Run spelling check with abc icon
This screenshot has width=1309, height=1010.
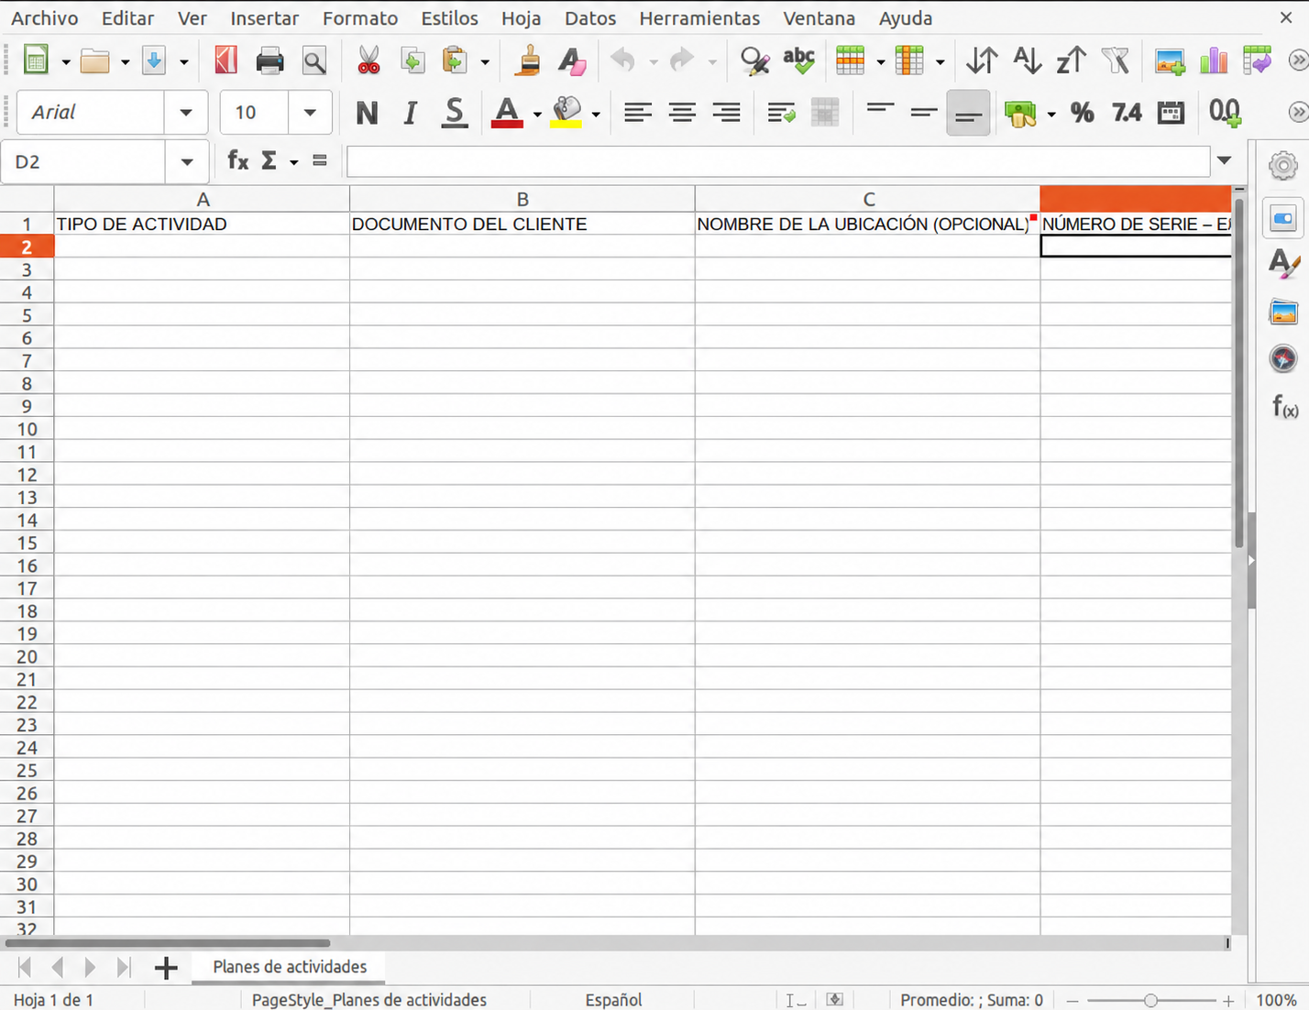click(799, 60)
